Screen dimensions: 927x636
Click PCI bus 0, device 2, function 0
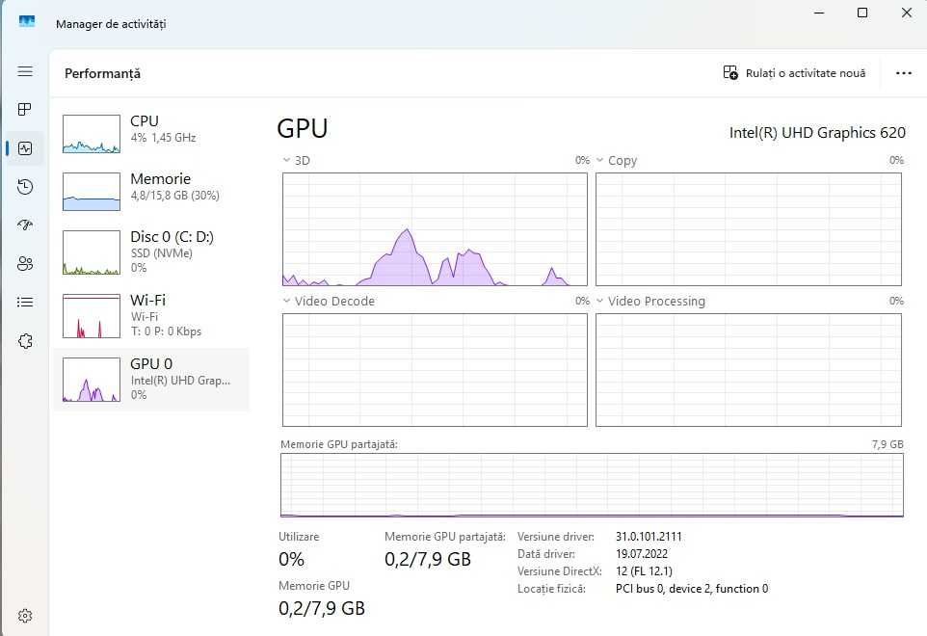[692, 588]
